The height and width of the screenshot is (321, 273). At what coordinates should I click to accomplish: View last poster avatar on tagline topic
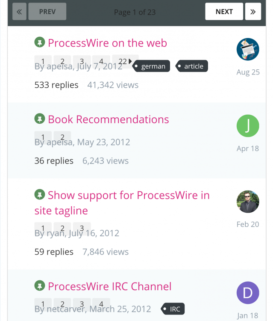coord(248,202)
